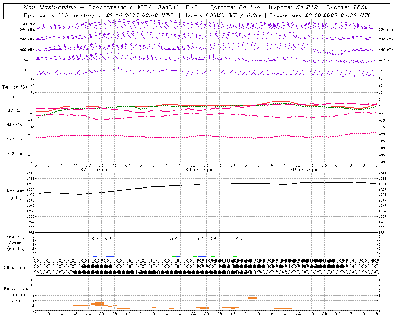Image resolution: width=395 pixels, height=316 pixels.
Task: Select the Осадки precipitation label
Action: click(x=16, y=243)
